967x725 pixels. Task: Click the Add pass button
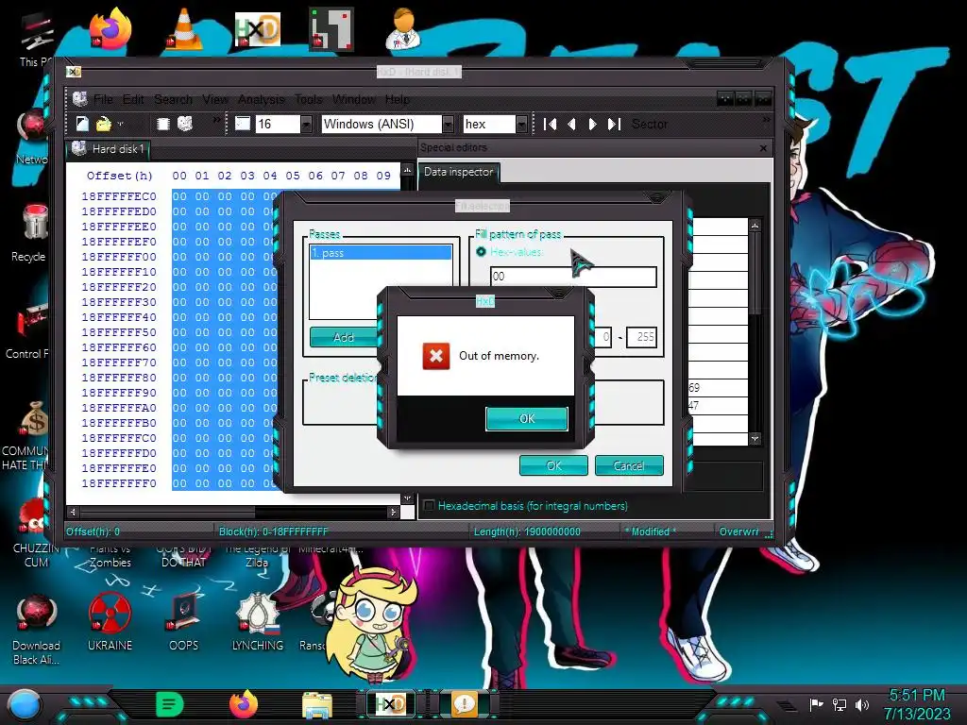pyautogui.click(x=344, y=337)
